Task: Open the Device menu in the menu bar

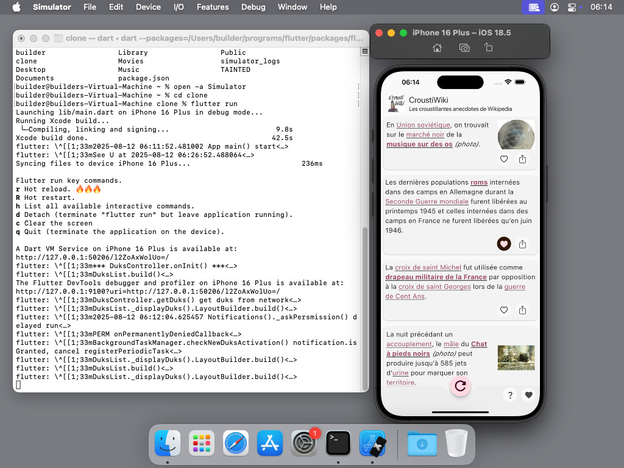Action: [x=148, y=7]
